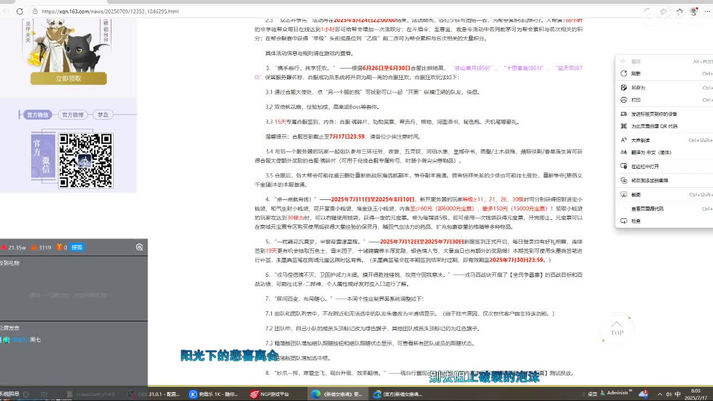The height and width of the screenshot is (401, 713).
Task: Select 刷新 in the context menu
Action: point(636,74)
